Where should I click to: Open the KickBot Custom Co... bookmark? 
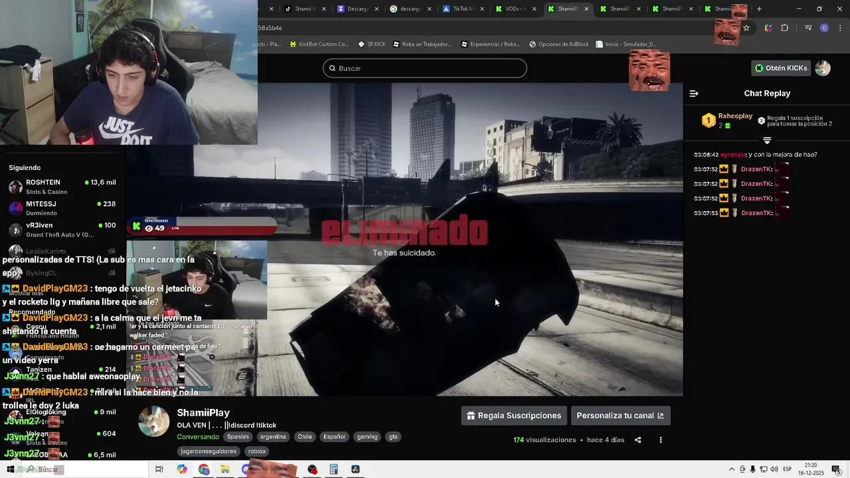point(318,44)
